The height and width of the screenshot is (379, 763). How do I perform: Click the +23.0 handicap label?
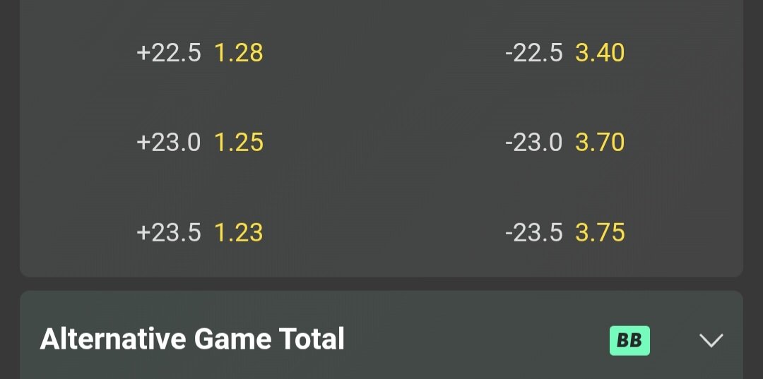169,143
